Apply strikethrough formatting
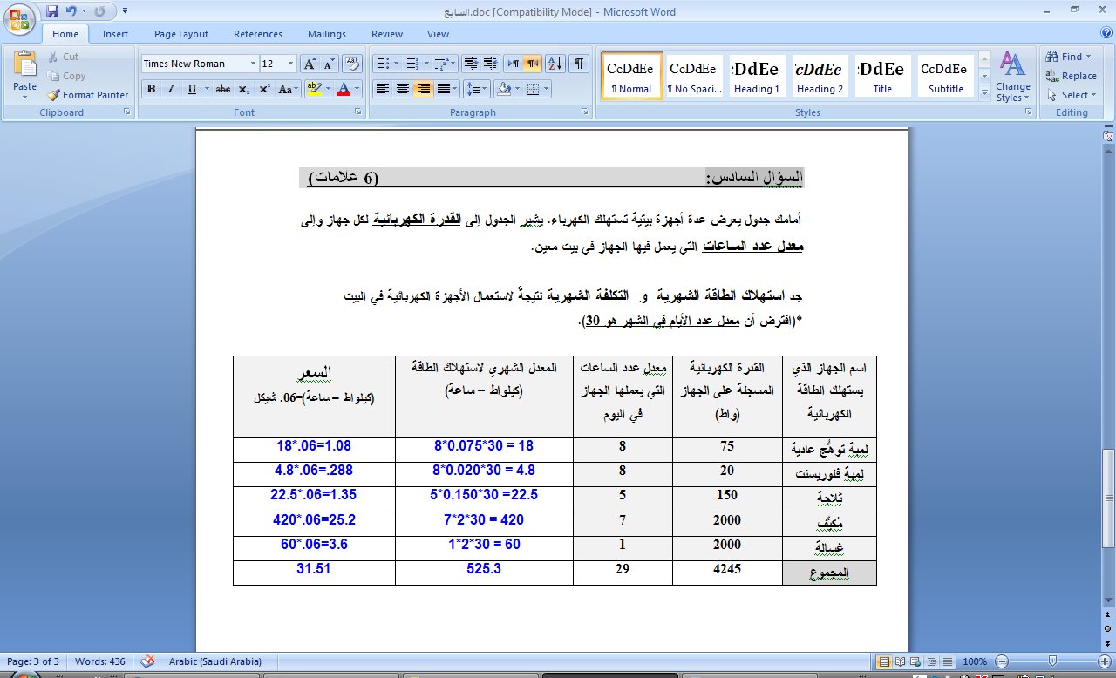Screen dimensions: 1116x678 tap(222, 89)
